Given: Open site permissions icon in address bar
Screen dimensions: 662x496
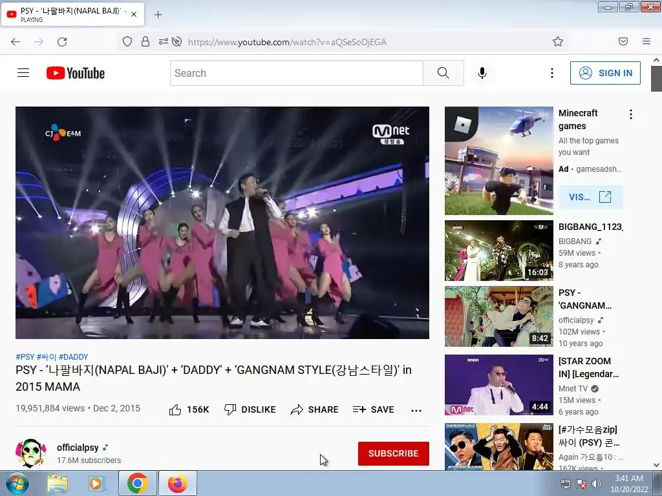Looking at the screenshot, I should click(x=163, y=41).
